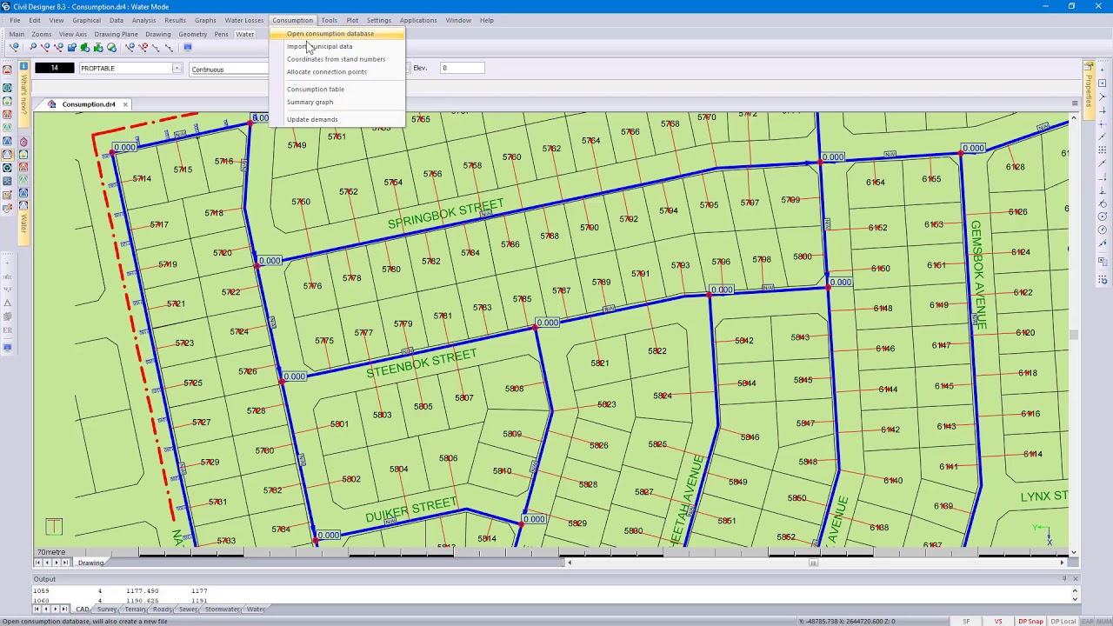Go to the last drawing sheet arrow
The width and height of the screenshot is (1113, 626).
pos(67,563)
